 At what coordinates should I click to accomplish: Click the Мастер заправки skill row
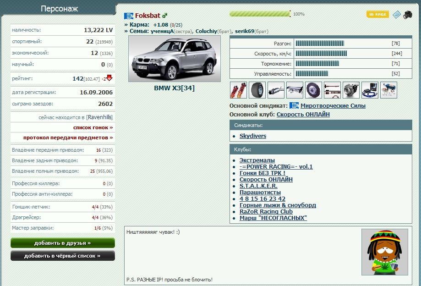tap(63, 228)
